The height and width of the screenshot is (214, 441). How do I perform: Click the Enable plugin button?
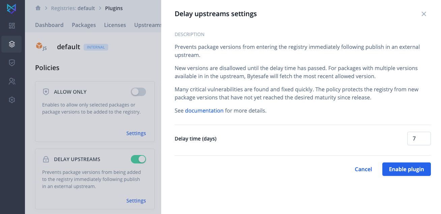[407, 169]
